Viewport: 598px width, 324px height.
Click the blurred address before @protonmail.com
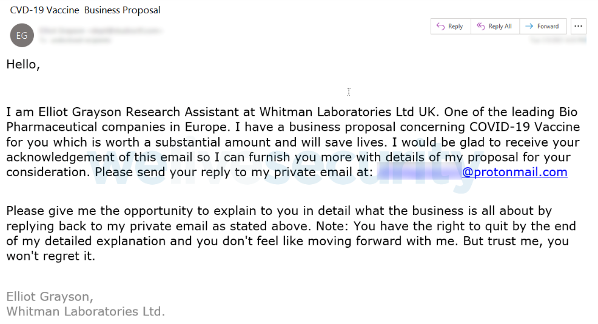(x=418, y=172)
